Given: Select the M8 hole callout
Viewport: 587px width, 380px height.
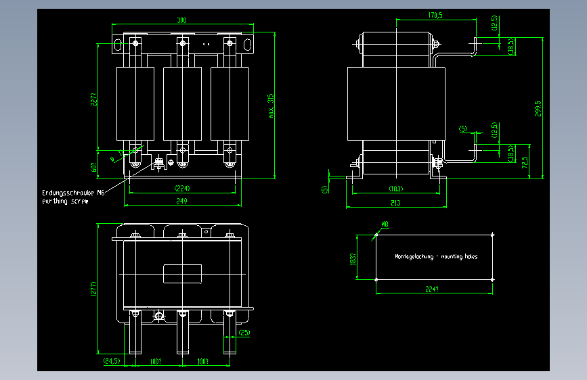Looking at the screenshot, I should pyautogui.click(x=385, y=224).
